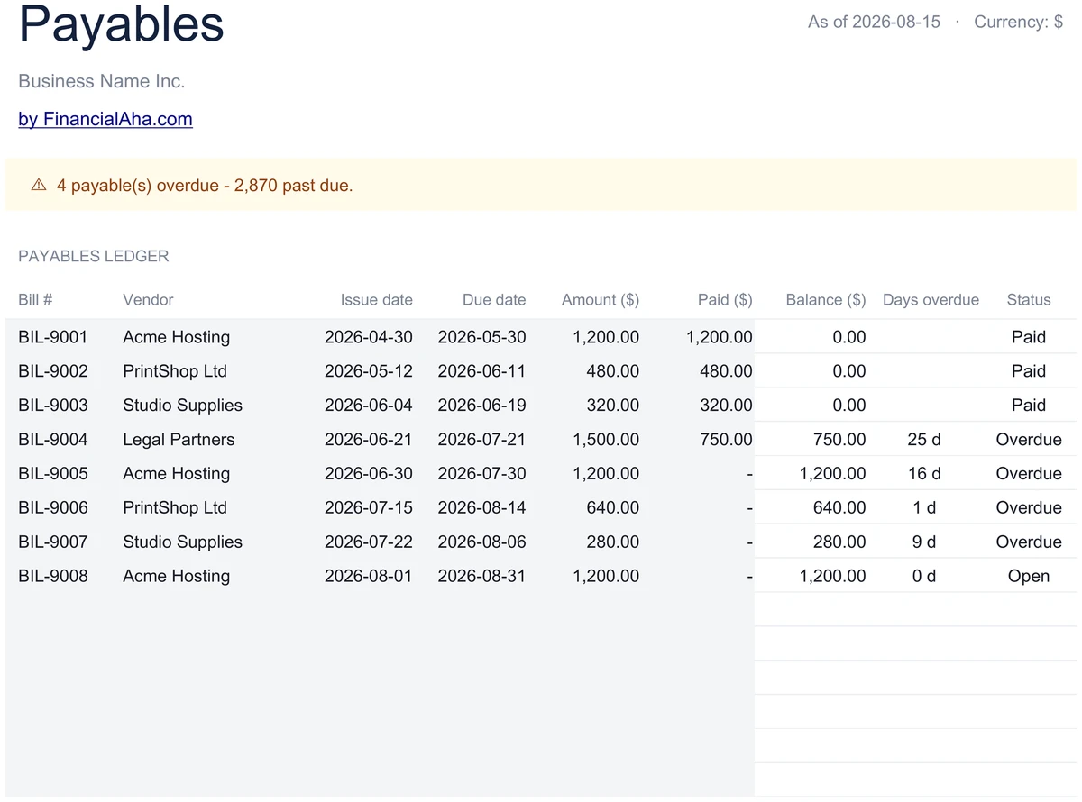Click the empty status cell below Open
This screenshot has height=802, width=1082.
point(1030,609)
